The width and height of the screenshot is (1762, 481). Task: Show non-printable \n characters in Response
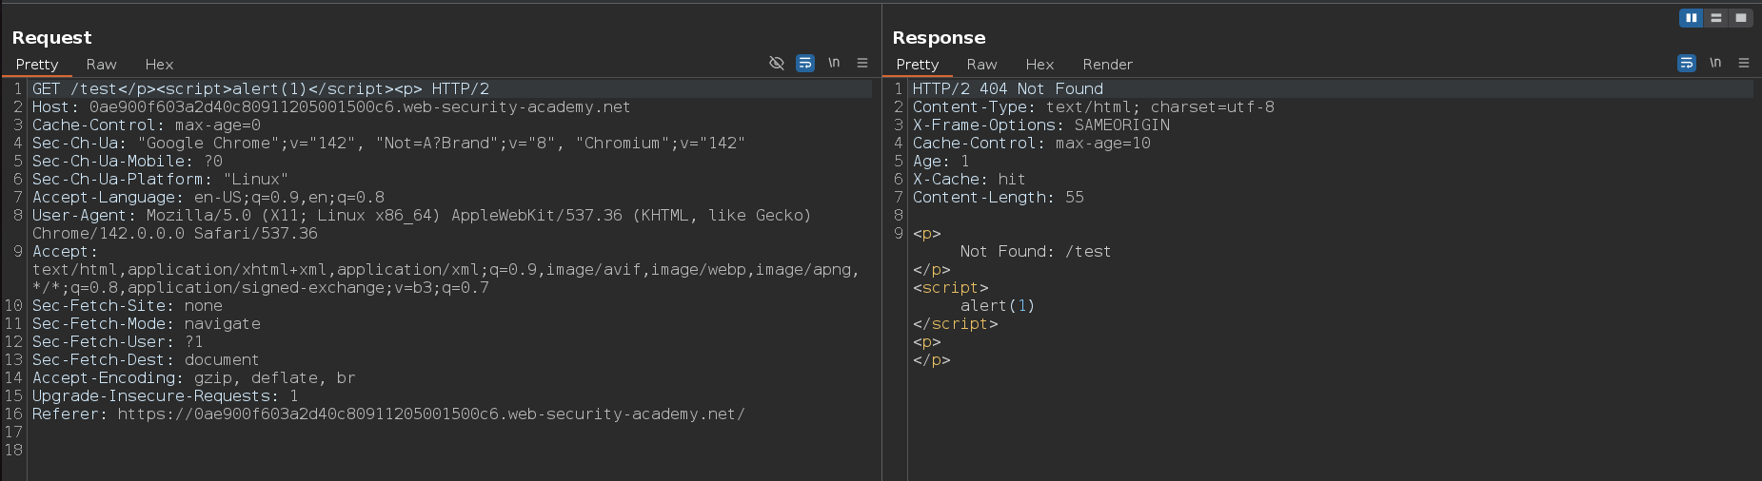[1715, 64]
